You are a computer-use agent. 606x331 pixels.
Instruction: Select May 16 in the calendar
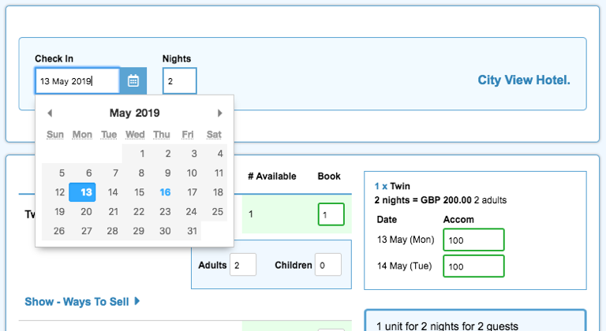pos(164,192)
